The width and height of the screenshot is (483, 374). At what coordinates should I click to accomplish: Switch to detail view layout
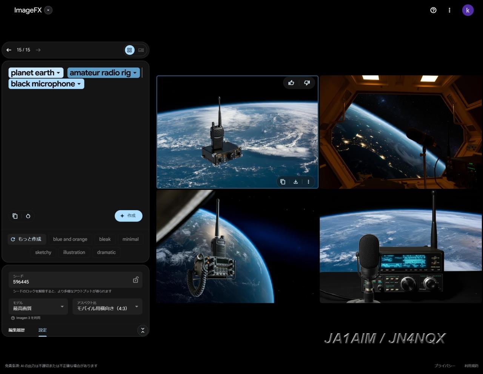[x=141, y=50]
